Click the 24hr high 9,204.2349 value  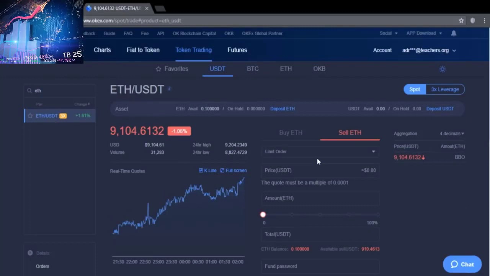[236, 145]
